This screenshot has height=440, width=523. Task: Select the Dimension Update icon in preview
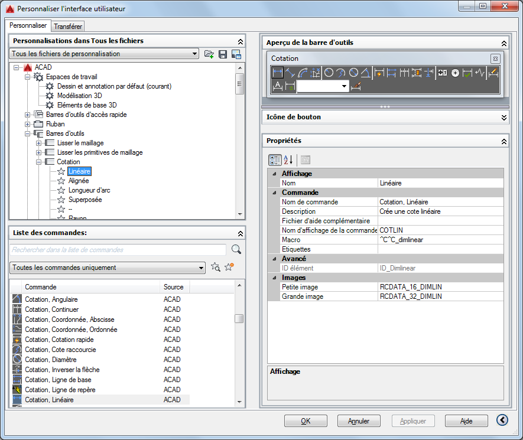coord(290,86)
